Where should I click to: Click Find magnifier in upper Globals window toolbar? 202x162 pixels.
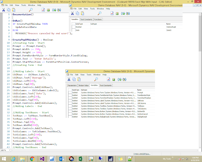coord(99,13)
